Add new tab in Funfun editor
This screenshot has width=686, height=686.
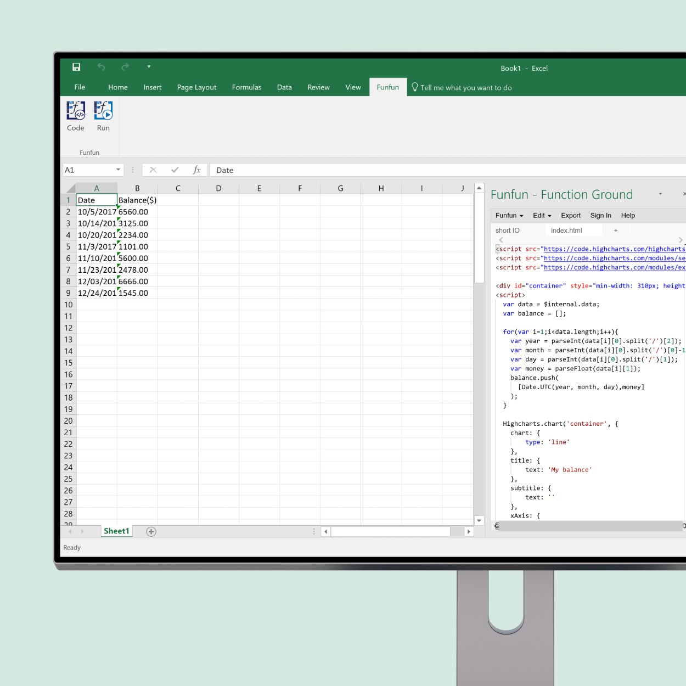pos(616,230)
